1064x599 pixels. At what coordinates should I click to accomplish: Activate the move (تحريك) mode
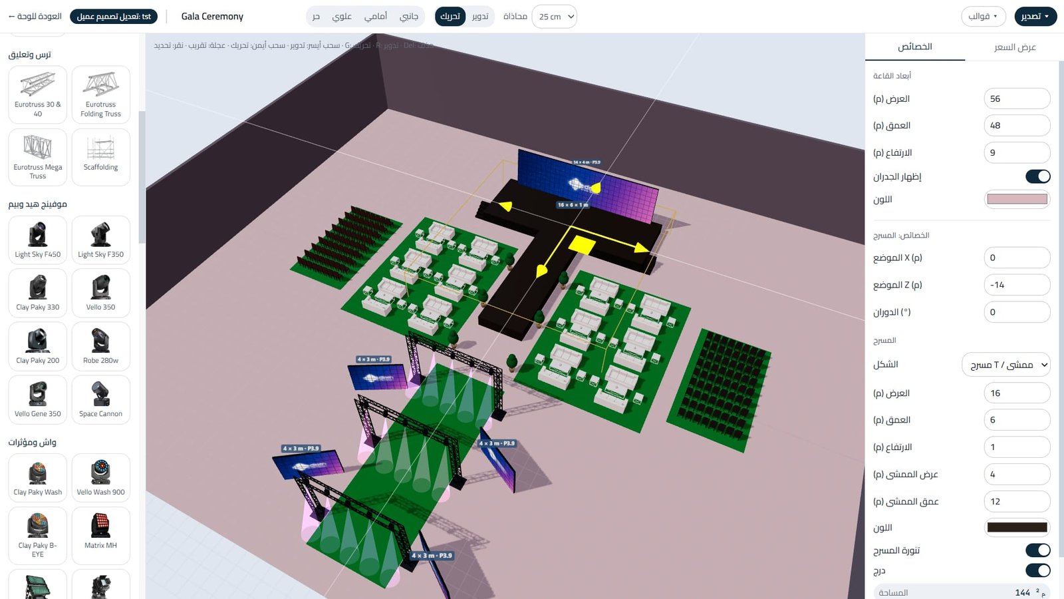(450, 16)
